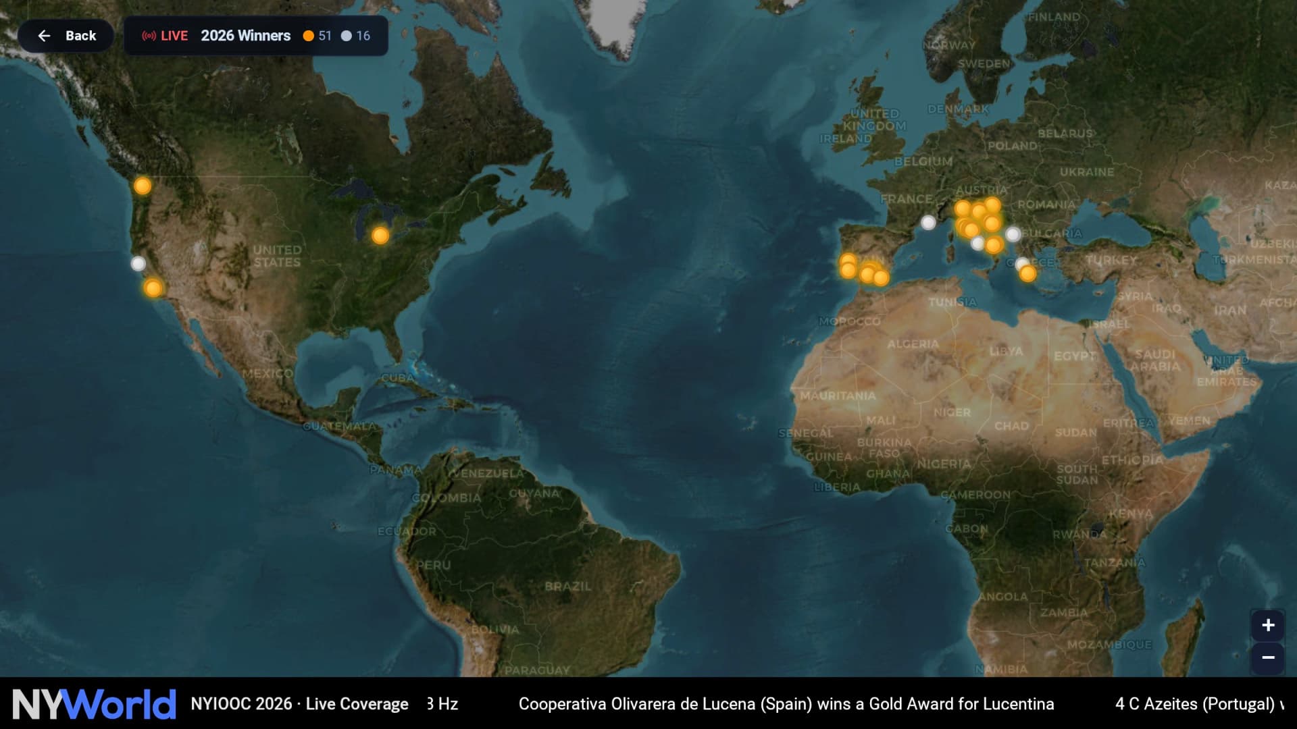This screenshot has width=1297, height=729.
Task: Open Cooperativa Olivarera de Lucena ticker headline
Action: click(x=786, y=704)
